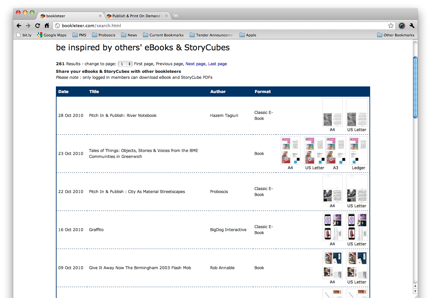The height and width of the screenshot is (298, 431).
Task: Open the results page number dropdown
Action: pos(125,64)
